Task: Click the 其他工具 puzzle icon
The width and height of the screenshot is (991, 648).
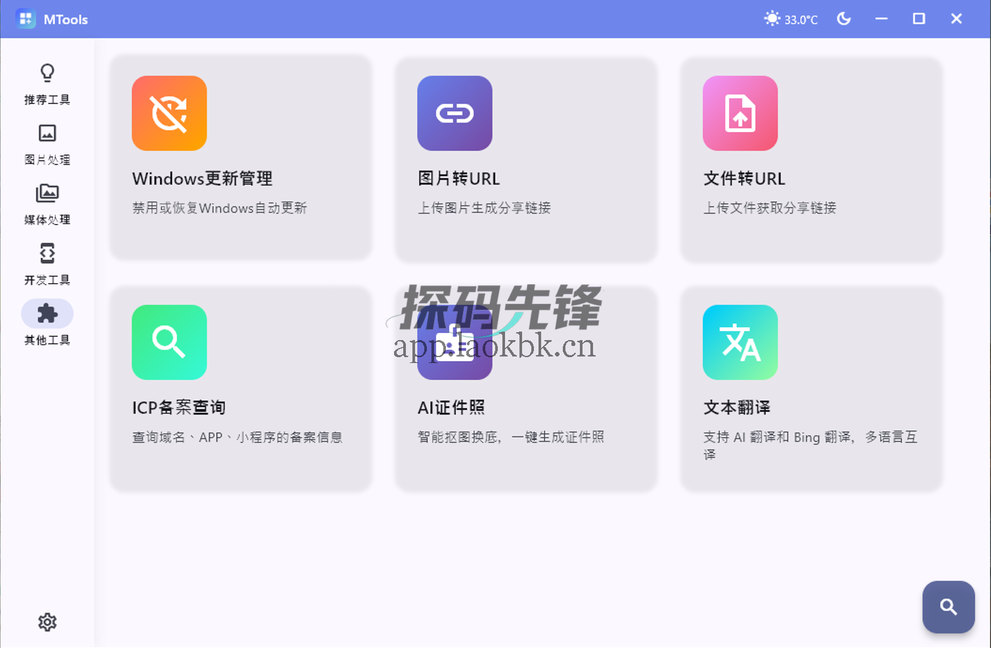Action: 47,313
